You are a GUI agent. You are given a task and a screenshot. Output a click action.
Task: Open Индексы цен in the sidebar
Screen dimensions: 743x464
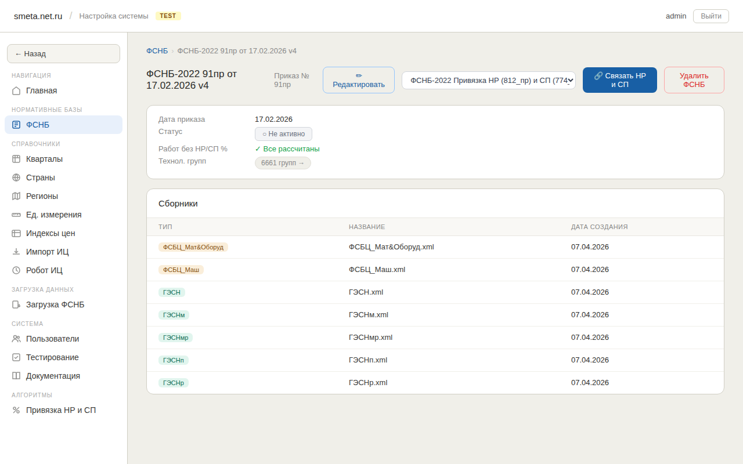pos(51,233)
